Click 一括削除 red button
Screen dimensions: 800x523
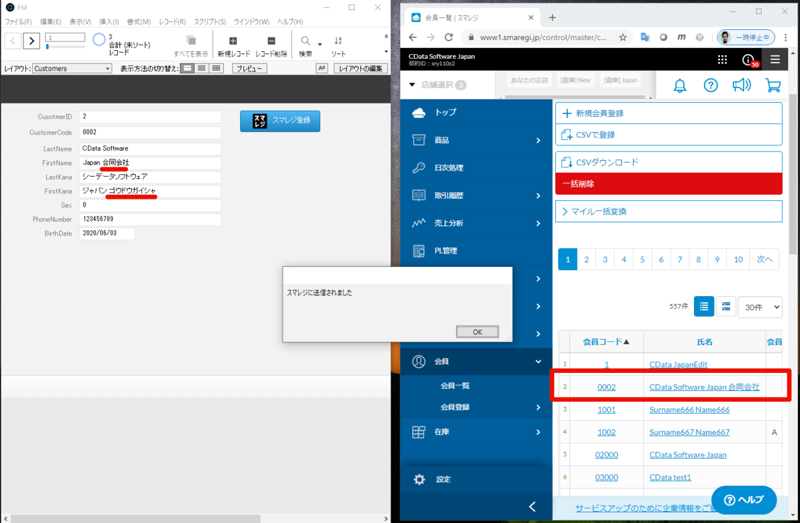click(669, 183)
